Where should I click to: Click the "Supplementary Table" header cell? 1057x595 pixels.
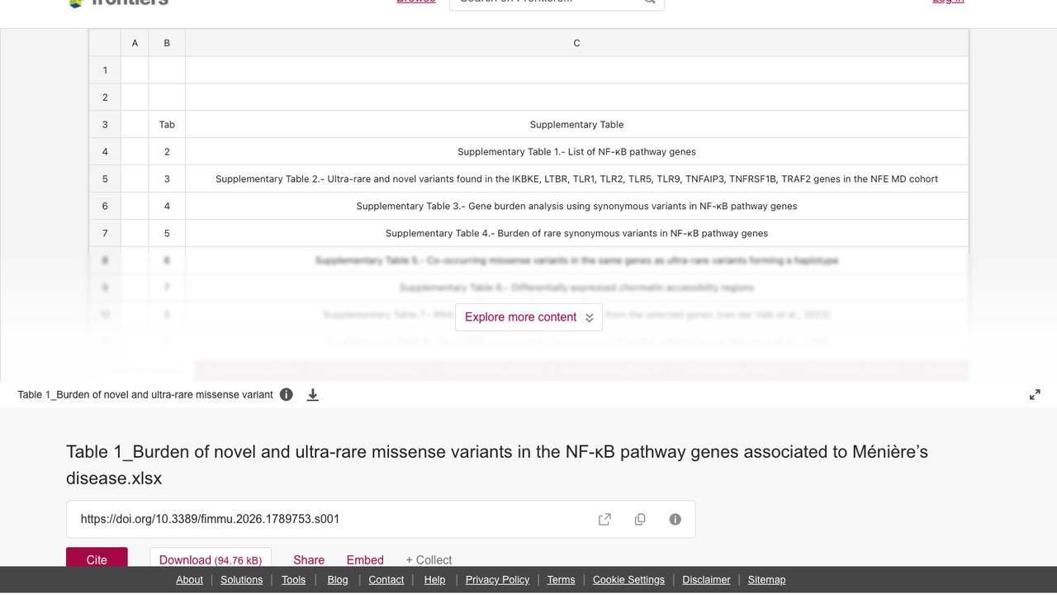(x=576, y=124)
